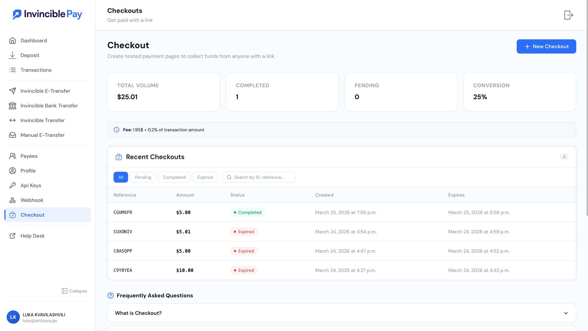588x331 pixels.
Task: Click the Created column header
Action: pyautogui.click(x=324, y=195)
